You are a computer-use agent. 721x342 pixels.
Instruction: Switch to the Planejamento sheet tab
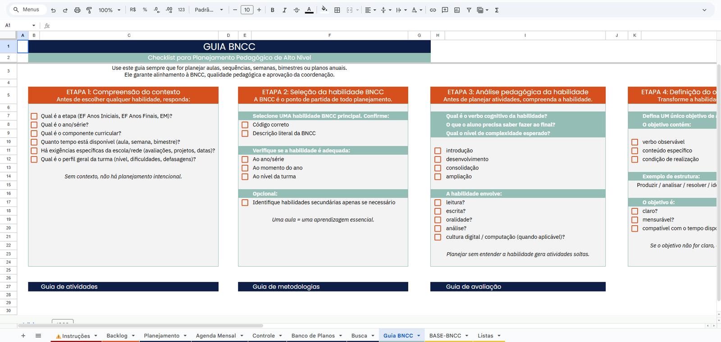pos(161,336)
